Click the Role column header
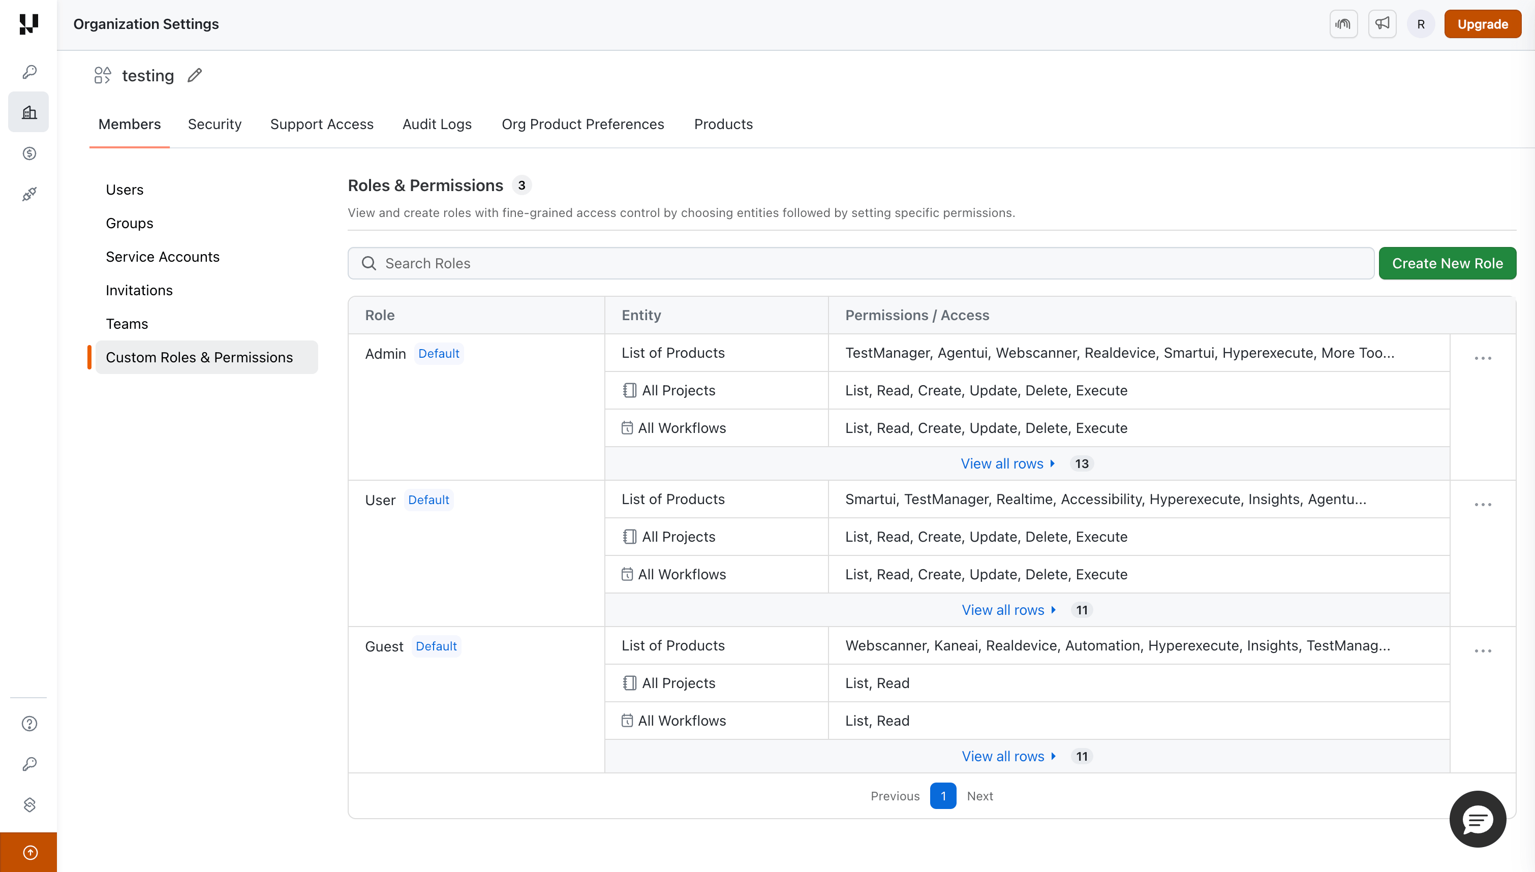This screenshot has width=1535, height=872. [380, 315]
